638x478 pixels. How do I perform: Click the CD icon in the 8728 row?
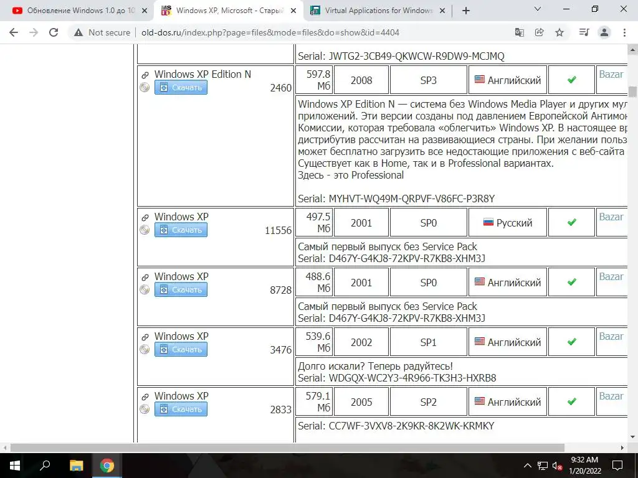(145, 290)
